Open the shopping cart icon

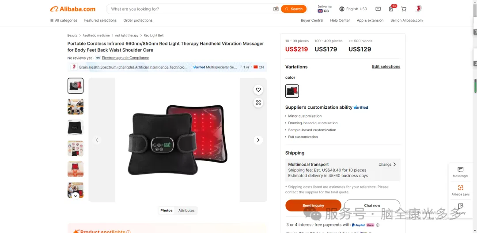(x=404, y=9)
